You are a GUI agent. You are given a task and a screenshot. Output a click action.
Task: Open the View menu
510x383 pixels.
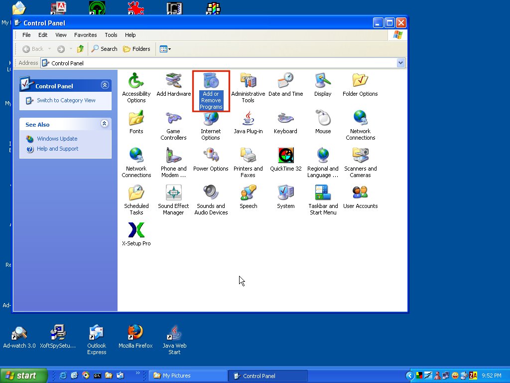(x=61, y=35)
